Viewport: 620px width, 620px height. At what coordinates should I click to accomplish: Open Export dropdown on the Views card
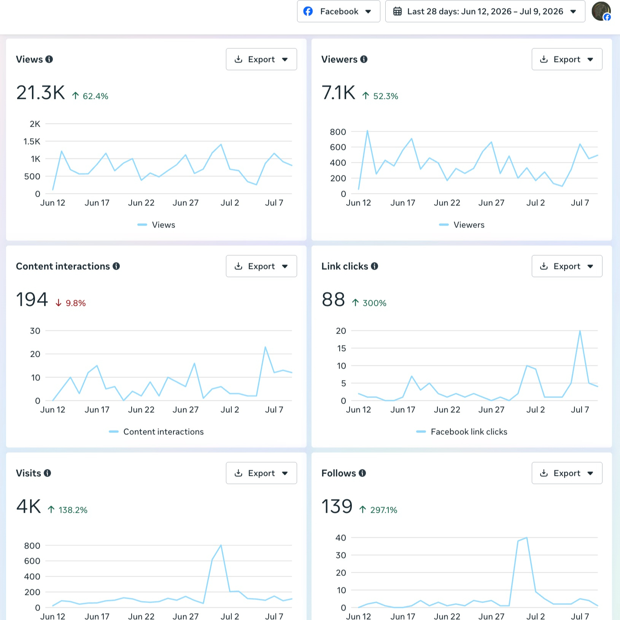(x=261, y=59)
